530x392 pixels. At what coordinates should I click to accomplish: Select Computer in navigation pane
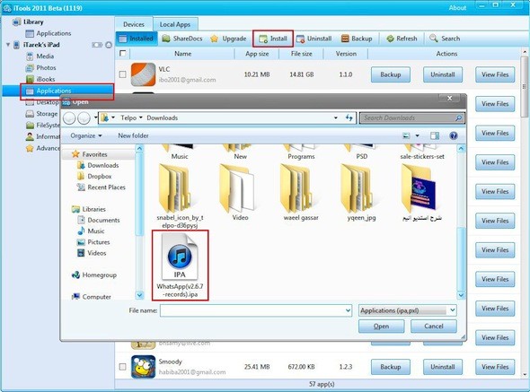(92, 297)
